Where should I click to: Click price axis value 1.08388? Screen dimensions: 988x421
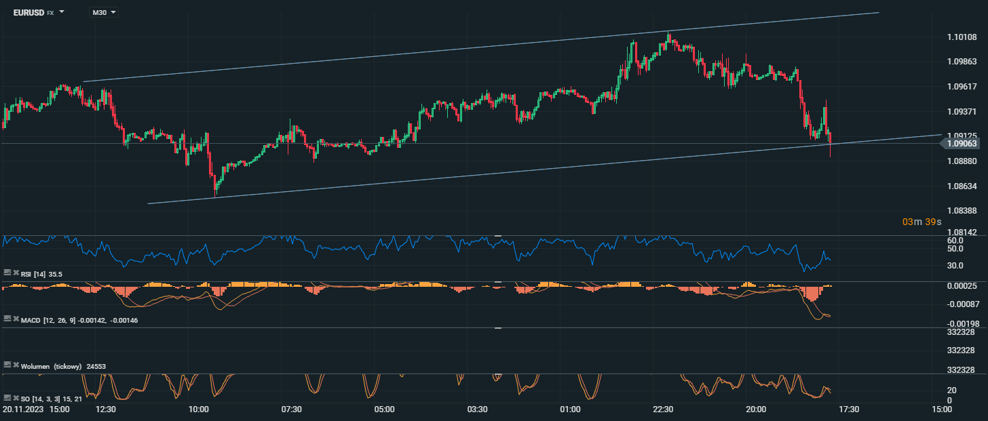pyautogui.click(x=962, y=211)
